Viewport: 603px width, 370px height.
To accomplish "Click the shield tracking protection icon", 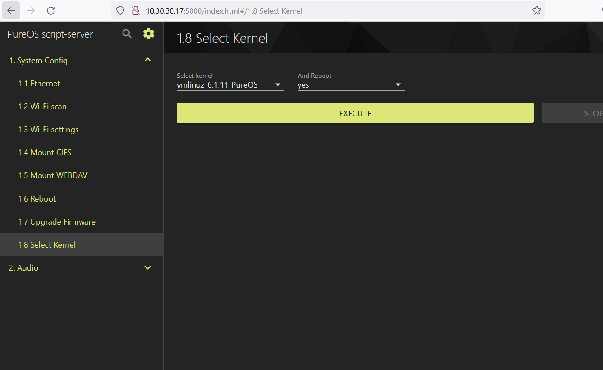I will pos(120,11).
